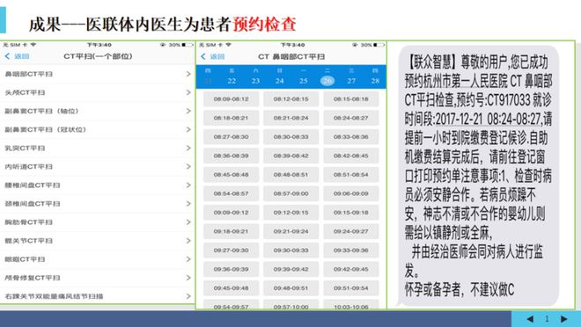Choose the 09:33-09:36 slot
Screen dimensions: 581x327
click(351, 250)
